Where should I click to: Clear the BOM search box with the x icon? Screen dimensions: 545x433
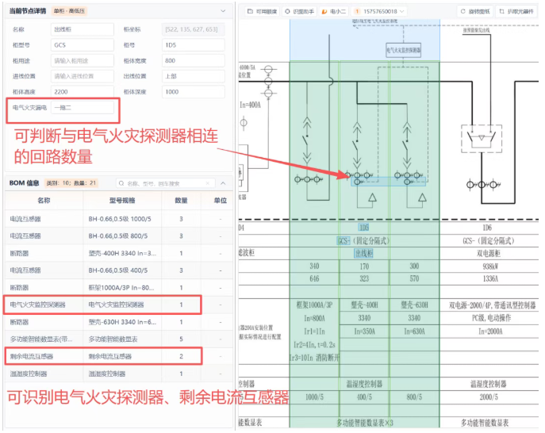pos(208,183)
